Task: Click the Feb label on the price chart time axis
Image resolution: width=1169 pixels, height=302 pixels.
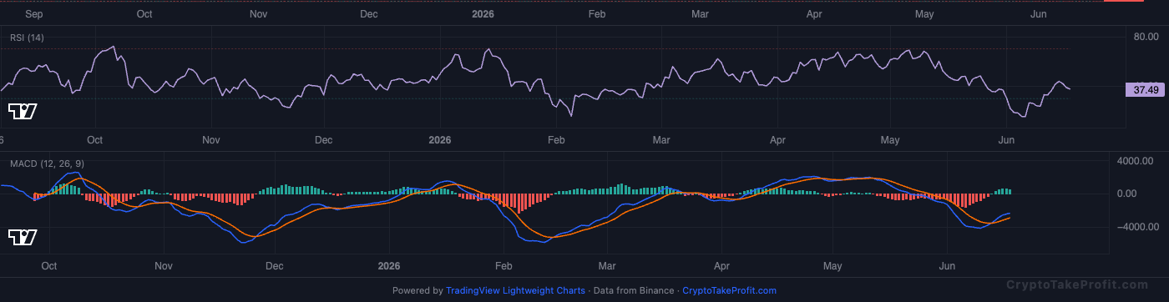Action: tap(596, 14)
